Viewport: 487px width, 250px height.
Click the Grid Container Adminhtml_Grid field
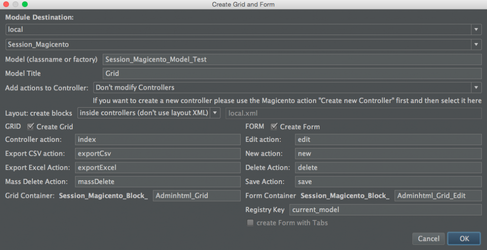click(x=196, y=195)
